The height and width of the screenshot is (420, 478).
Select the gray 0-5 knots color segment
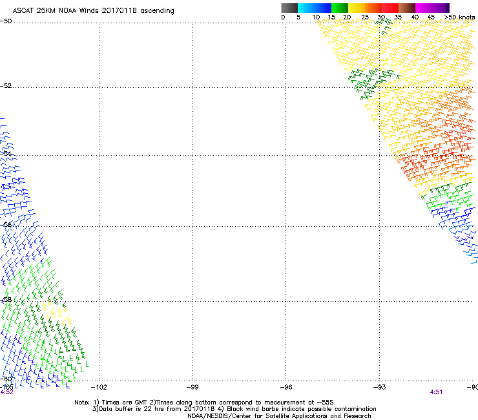[289, 8]
